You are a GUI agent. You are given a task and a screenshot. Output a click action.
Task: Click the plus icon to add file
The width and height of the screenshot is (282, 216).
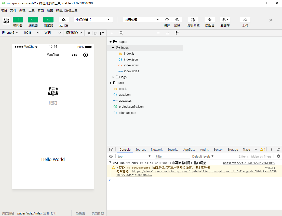click(x=112, y=33)
